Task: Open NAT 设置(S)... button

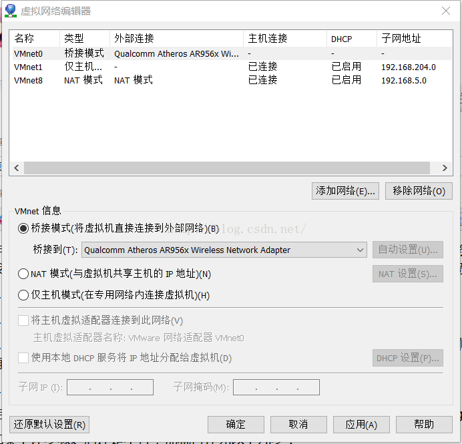Action: 408,274
